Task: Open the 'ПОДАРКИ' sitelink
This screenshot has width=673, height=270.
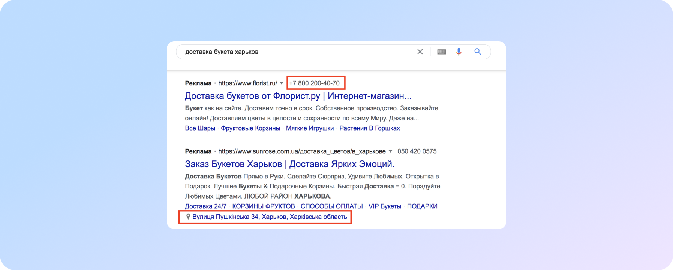Action: point(422,206)
